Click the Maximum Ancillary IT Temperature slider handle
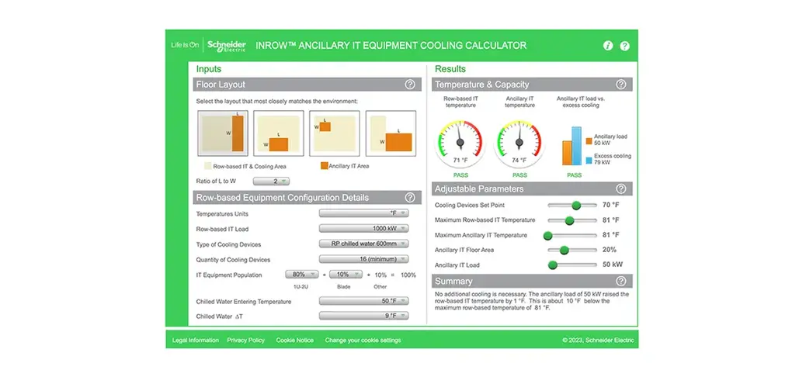806x377 pixels. [x=548, y=235]
